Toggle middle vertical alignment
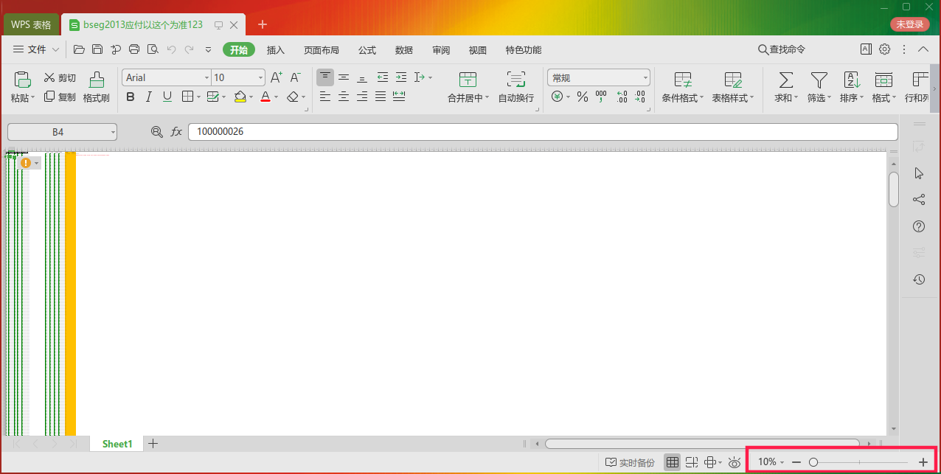941x474 pixels. click(x=344, y=77)
